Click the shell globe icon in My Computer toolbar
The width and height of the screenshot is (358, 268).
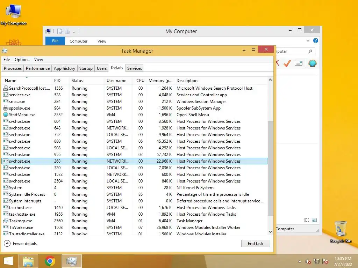(x=312, y=63)
